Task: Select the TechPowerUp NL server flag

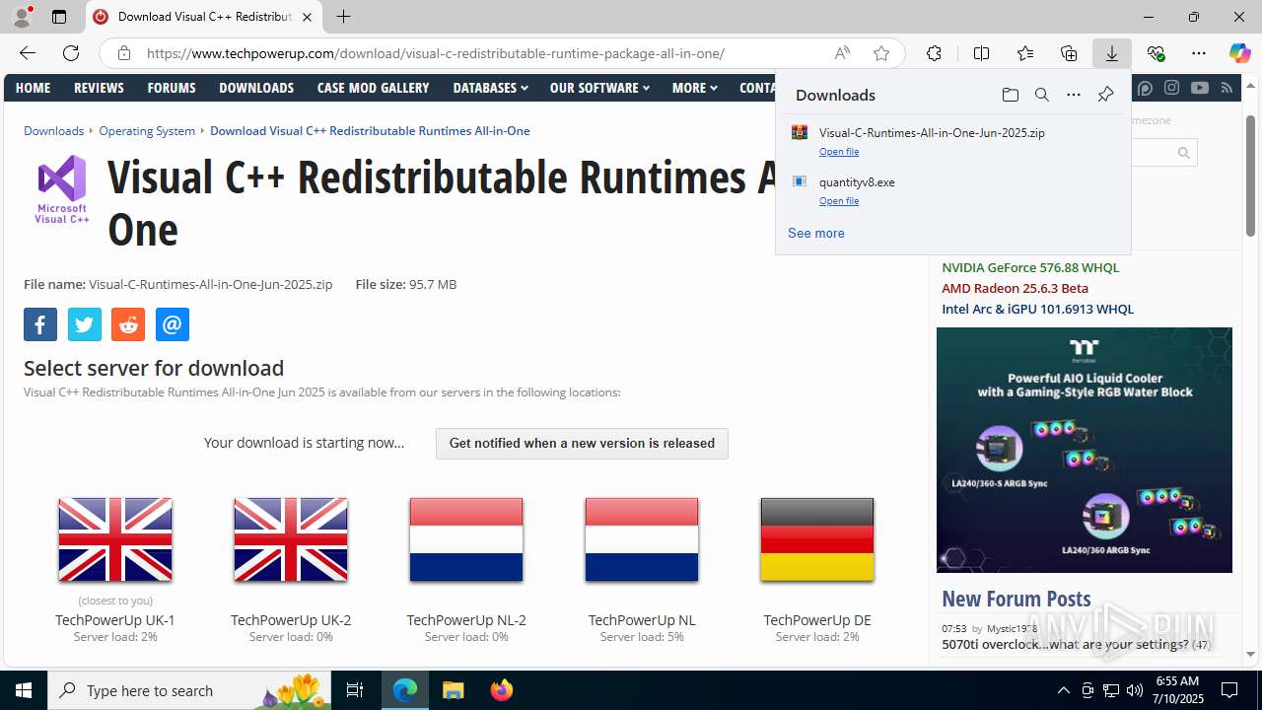Action: (642, 539)
